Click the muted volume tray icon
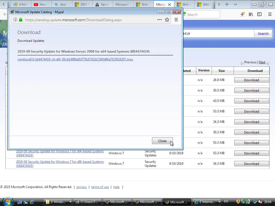 pos(260,202)
